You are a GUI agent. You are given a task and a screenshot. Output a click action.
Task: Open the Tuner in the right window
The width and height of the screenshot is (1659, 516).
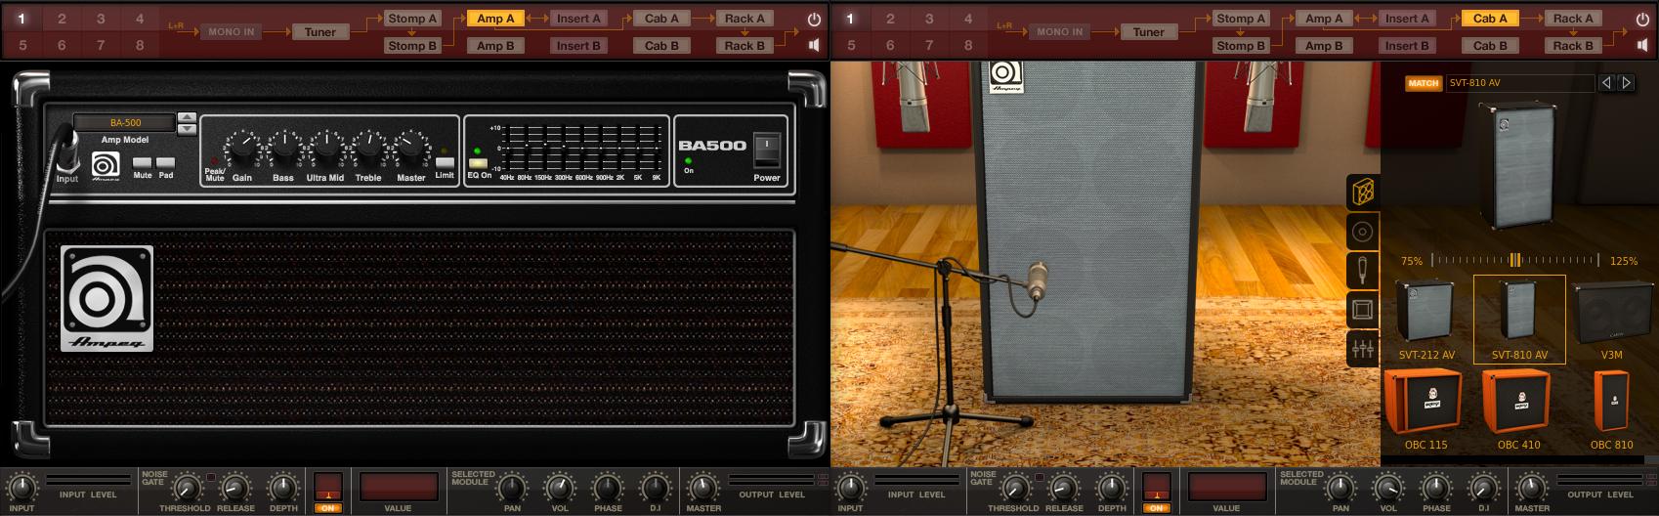point(1148,32)
